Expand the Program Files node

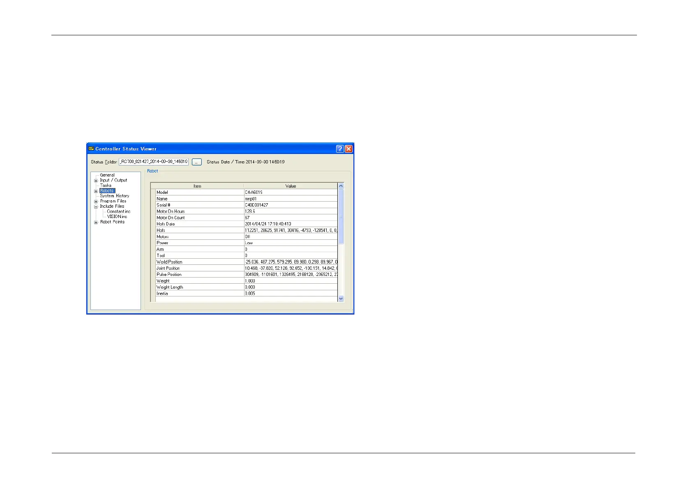(96, 201)
